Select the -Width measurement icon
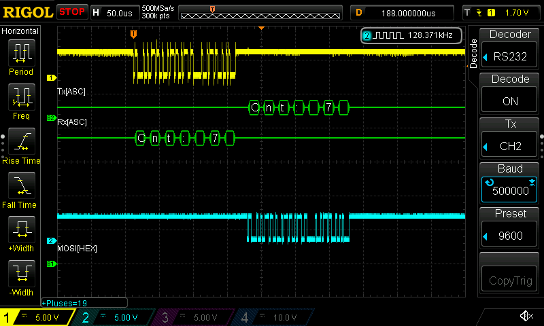544x326 pixels. pos(20,274)
